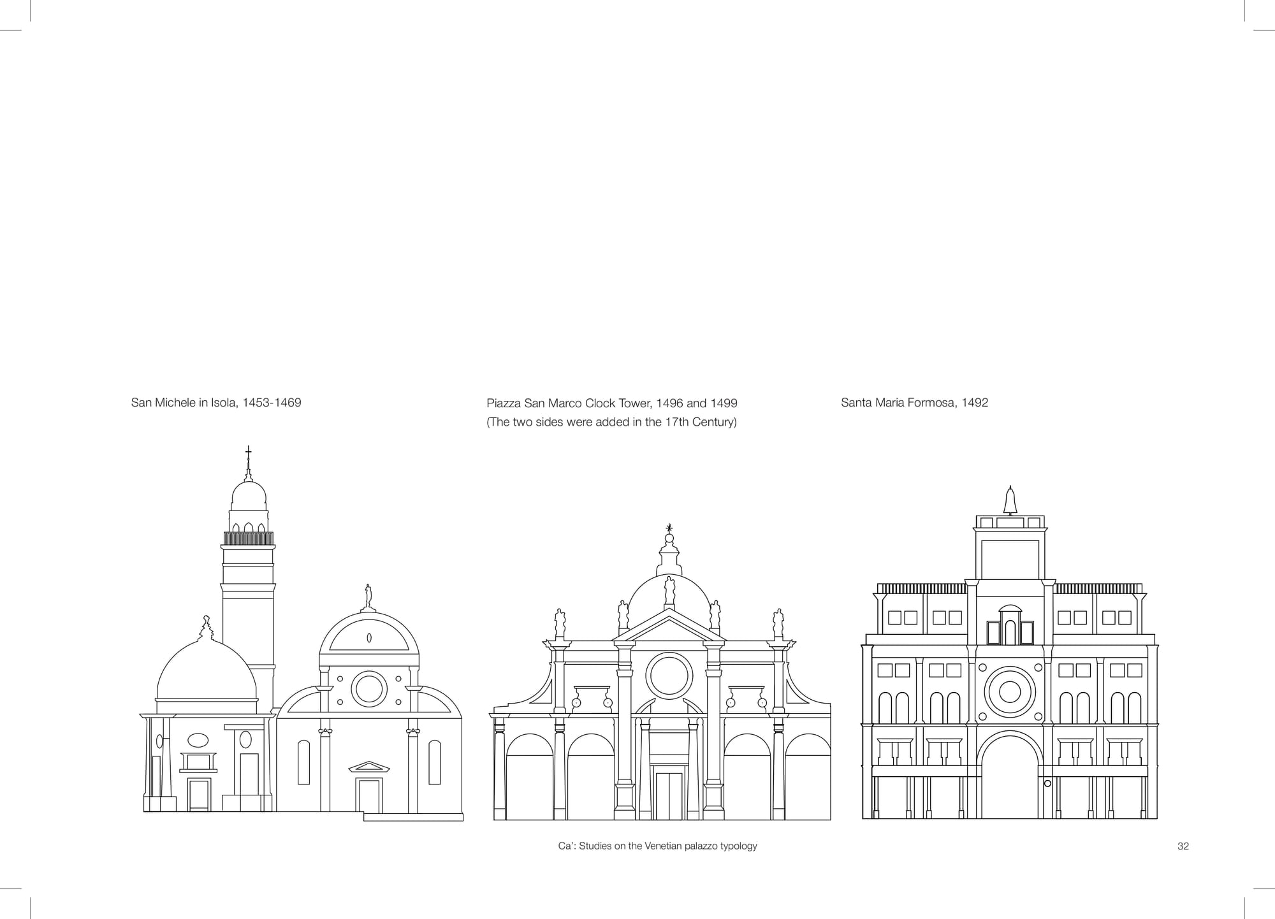The height and width of the screenshot is (919, 1275).
Task: Click the central circular window of middle facade
Action: coord(669,676)
